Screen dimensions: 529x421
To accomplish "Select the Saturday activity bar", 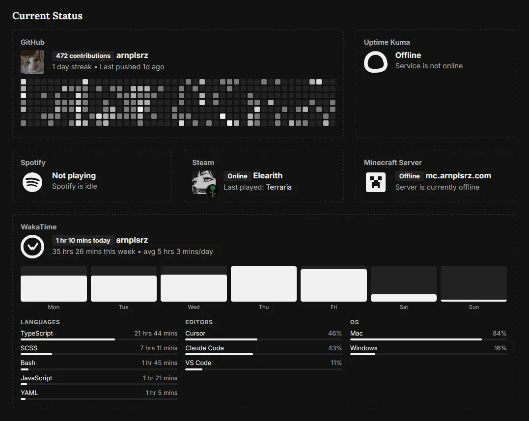I will 403,284.
